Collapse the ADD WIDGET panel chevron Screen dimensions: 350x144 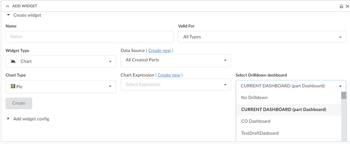coord(8,6)
